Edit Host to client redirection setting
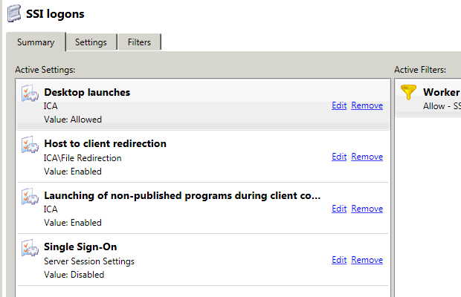Viewport: 461px width, 297px height. point(339,157)
